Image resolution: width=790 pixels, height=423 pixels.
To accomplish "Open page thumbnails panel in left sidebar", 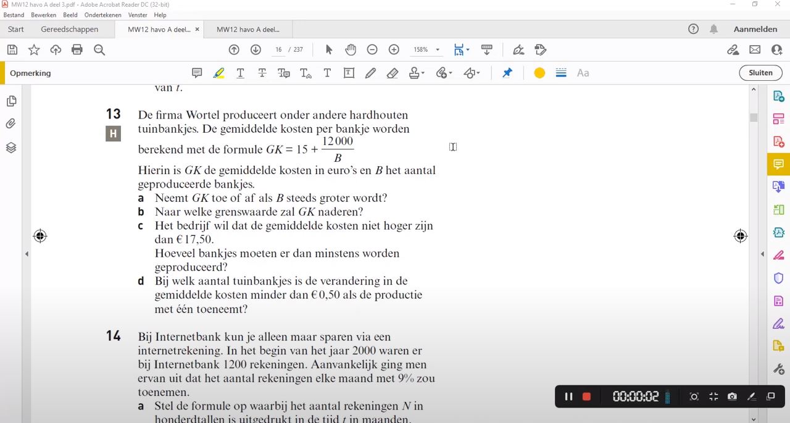I will point(11,101).
